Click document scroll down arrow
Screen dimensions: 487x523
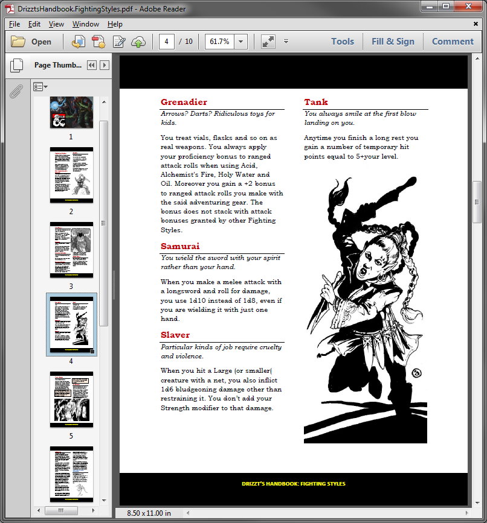pyautogui.click(x=477, y=502)
